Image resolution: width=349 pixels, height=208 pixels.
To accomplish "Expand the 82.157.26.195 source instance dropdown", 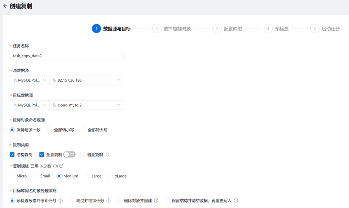I will (x=86, y=80).
